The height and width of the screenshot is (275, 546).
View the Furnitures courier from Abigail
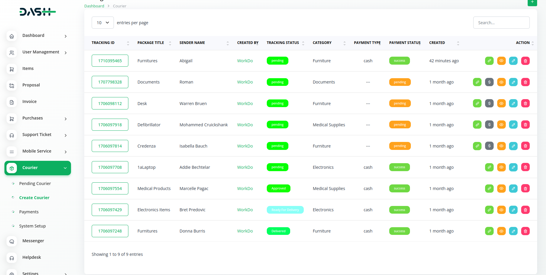[x=501, y=61]
